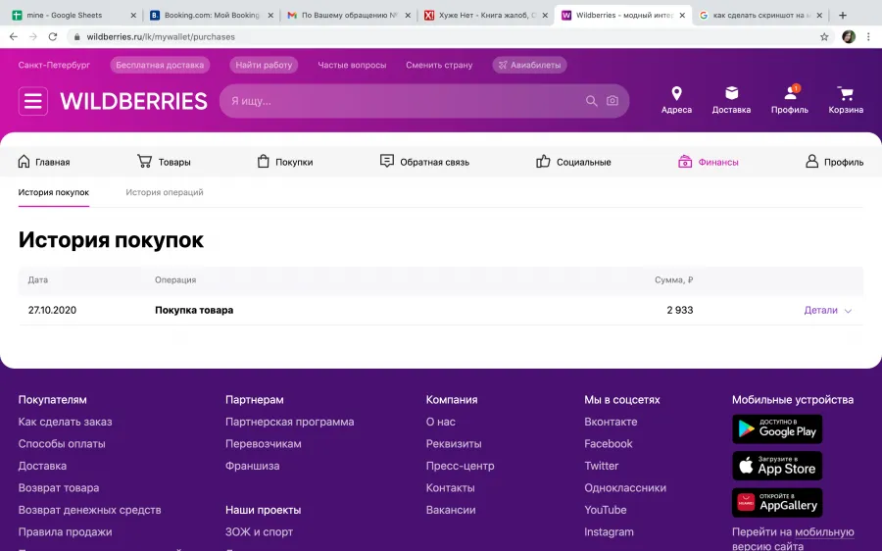
Task: Open Частые вопросы link
Action: point(352,65)
